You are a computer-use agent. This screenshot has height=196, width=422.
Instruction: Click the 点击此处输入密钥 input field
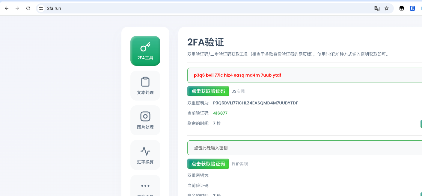click(305, 148)
